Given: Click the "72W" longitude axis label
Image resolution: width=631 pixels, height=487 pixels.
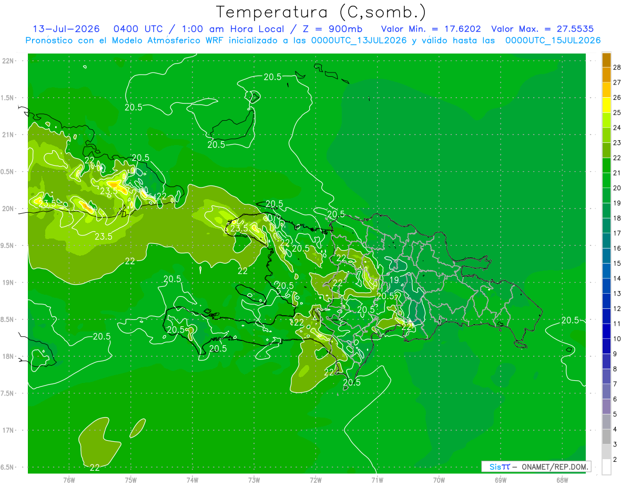Looking at the screenshot, I should click(x=315, y=480).
